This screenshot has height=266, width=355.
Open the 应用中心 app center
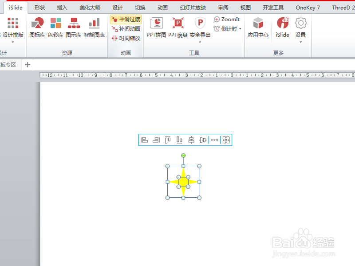[x=258, y=27]
